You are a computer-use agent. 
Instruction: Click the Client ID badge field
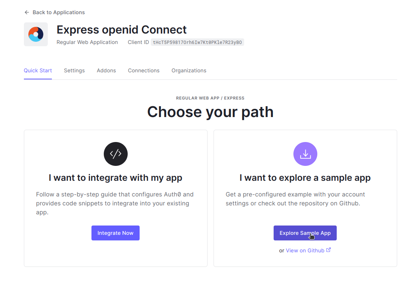tap(197, 42)
